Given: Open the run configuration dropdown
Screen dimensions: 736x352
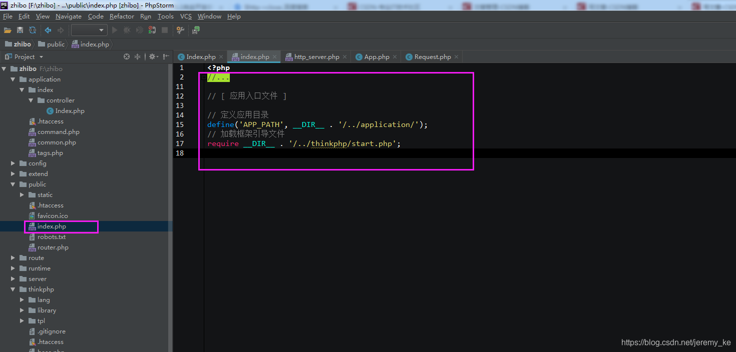Looking at the screenshot, I should [x=89, y=30].
